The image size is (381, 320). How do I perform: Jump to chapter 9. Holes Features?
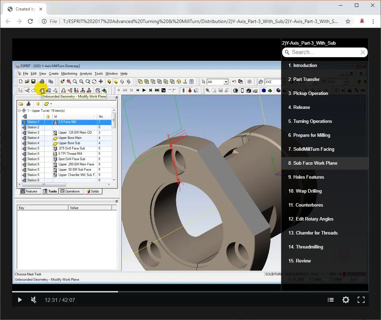pos(325,177)
